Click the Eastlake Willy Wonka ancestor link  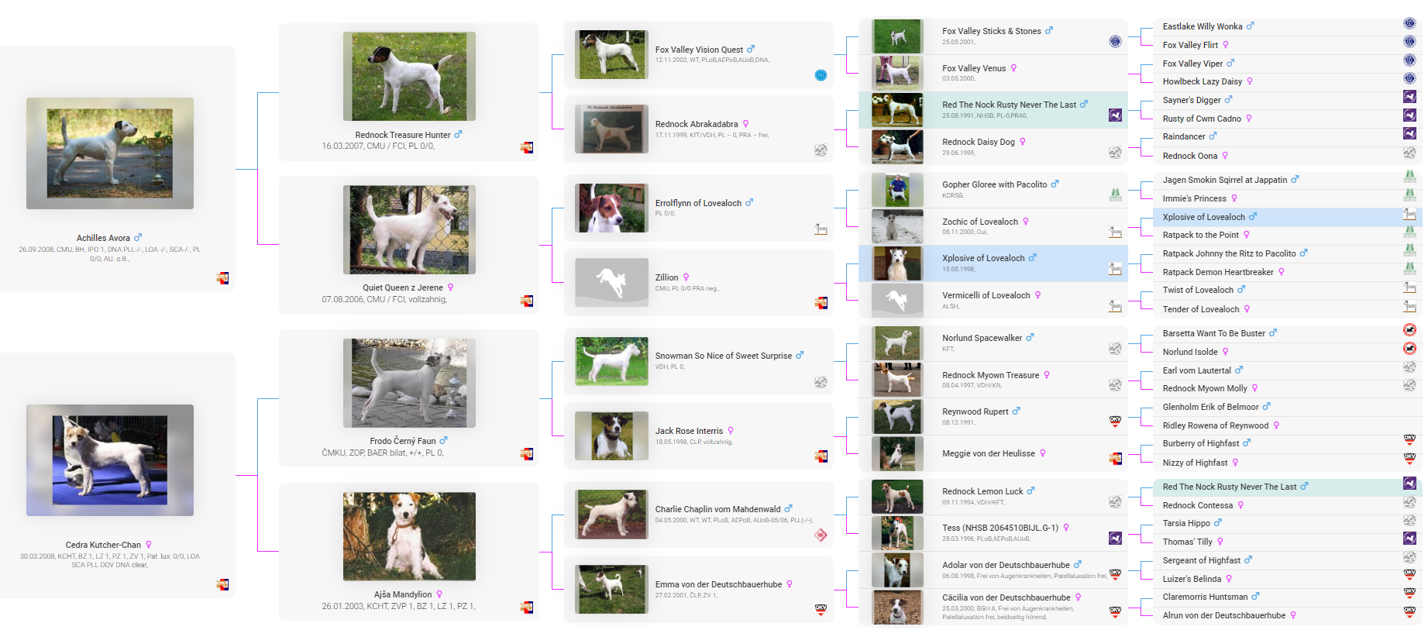[1202, 26]
